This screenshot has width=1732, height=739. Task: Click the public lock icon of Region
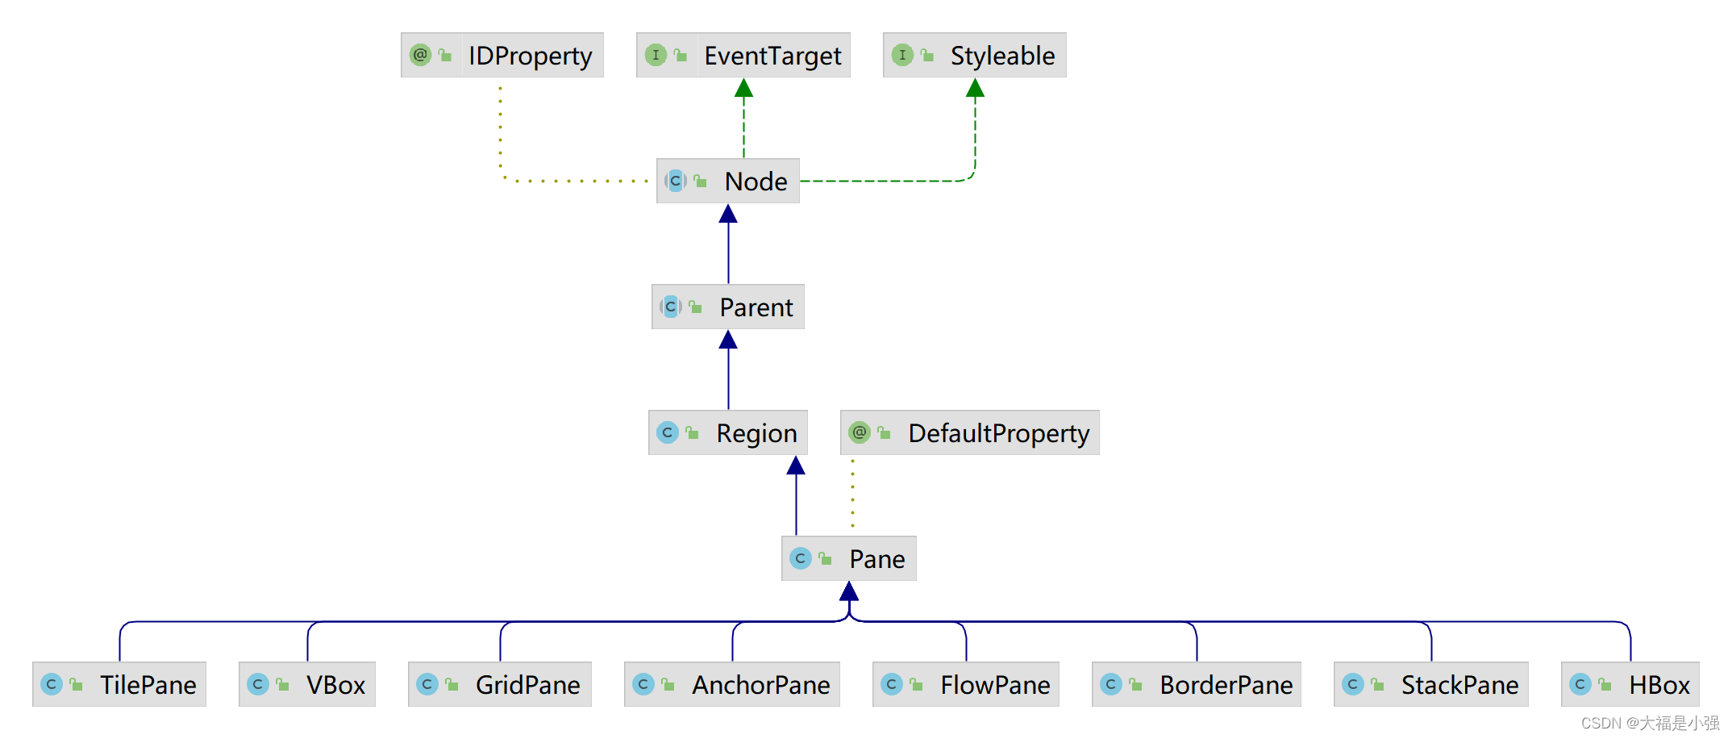[x=692, y=432]
